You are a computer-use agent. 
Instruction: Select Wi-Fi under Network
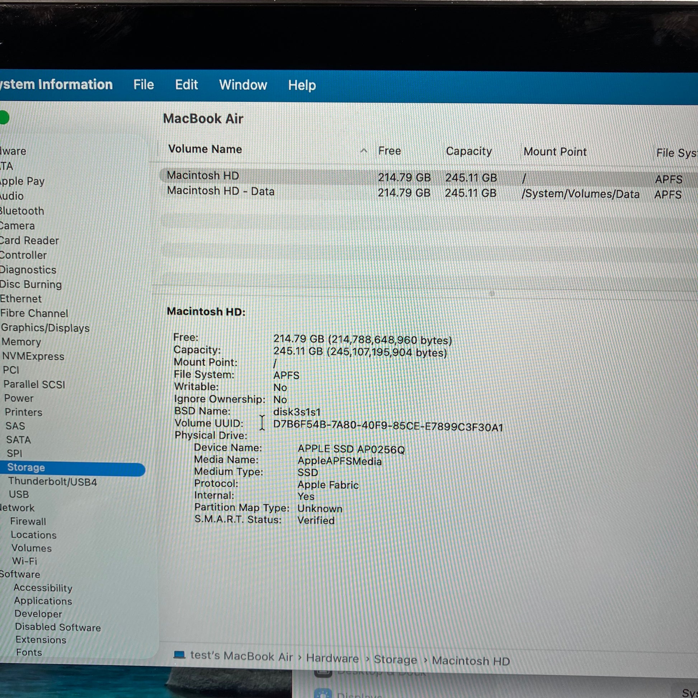click(24, 561)
